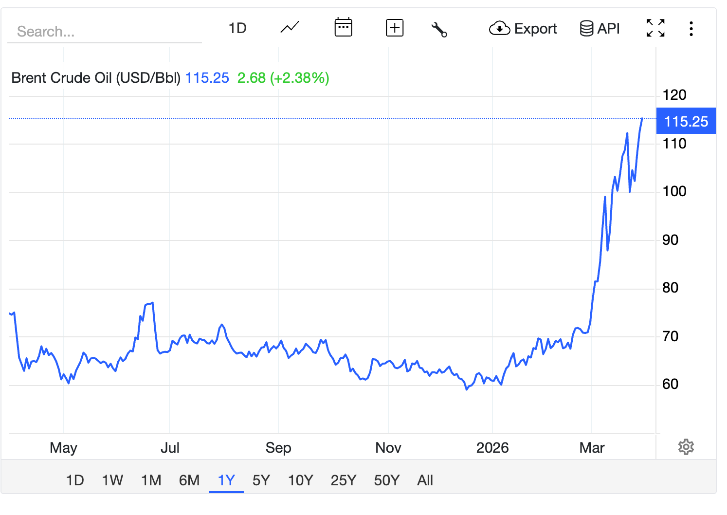Switch to the 10Y range
Screen dimensions: 727x515
coord(300,480)
